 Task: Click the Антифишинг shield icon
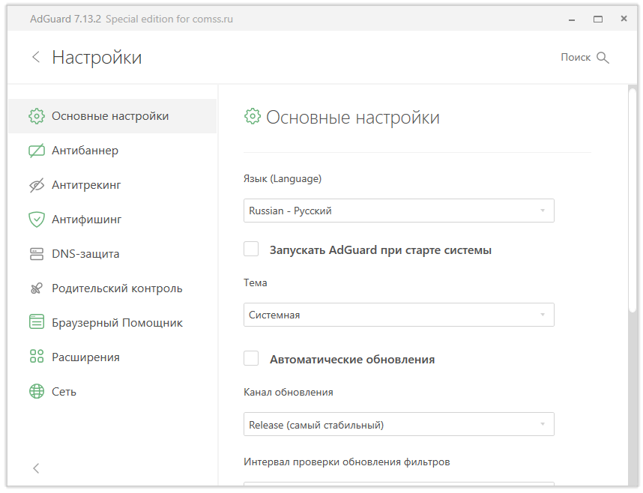[37, 220]
